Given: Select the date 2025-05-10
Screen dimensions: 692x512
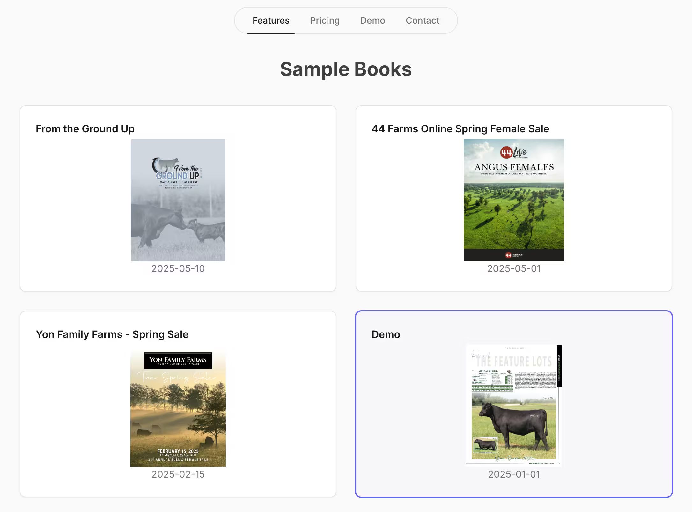Looking at the screenshot, I should pos(178,268).
